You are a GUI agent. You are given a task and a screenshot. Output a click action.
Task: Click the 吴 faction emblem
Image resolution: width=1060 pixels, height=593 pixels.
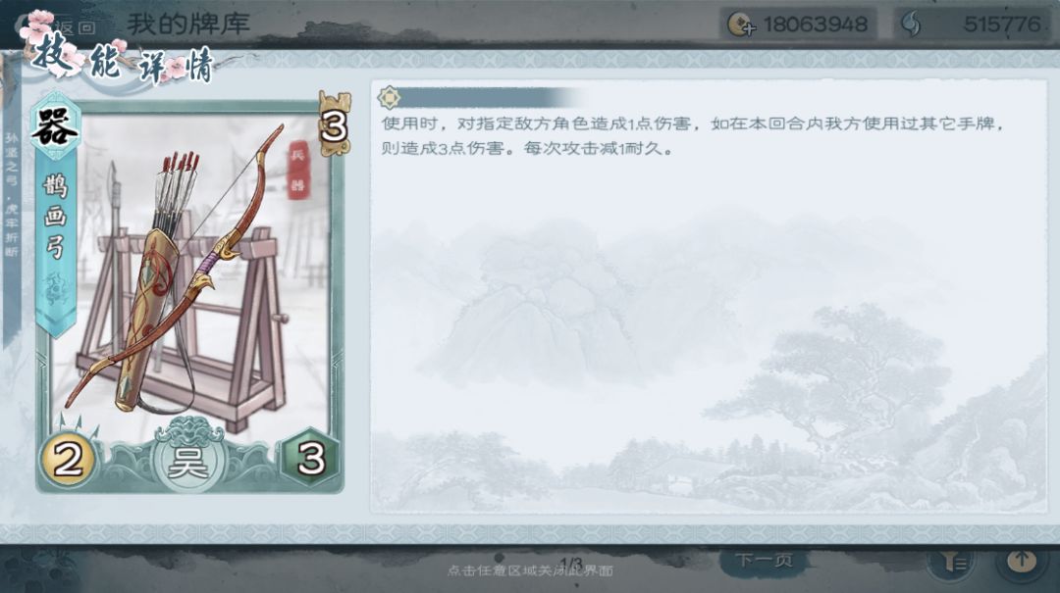(186, 460)
